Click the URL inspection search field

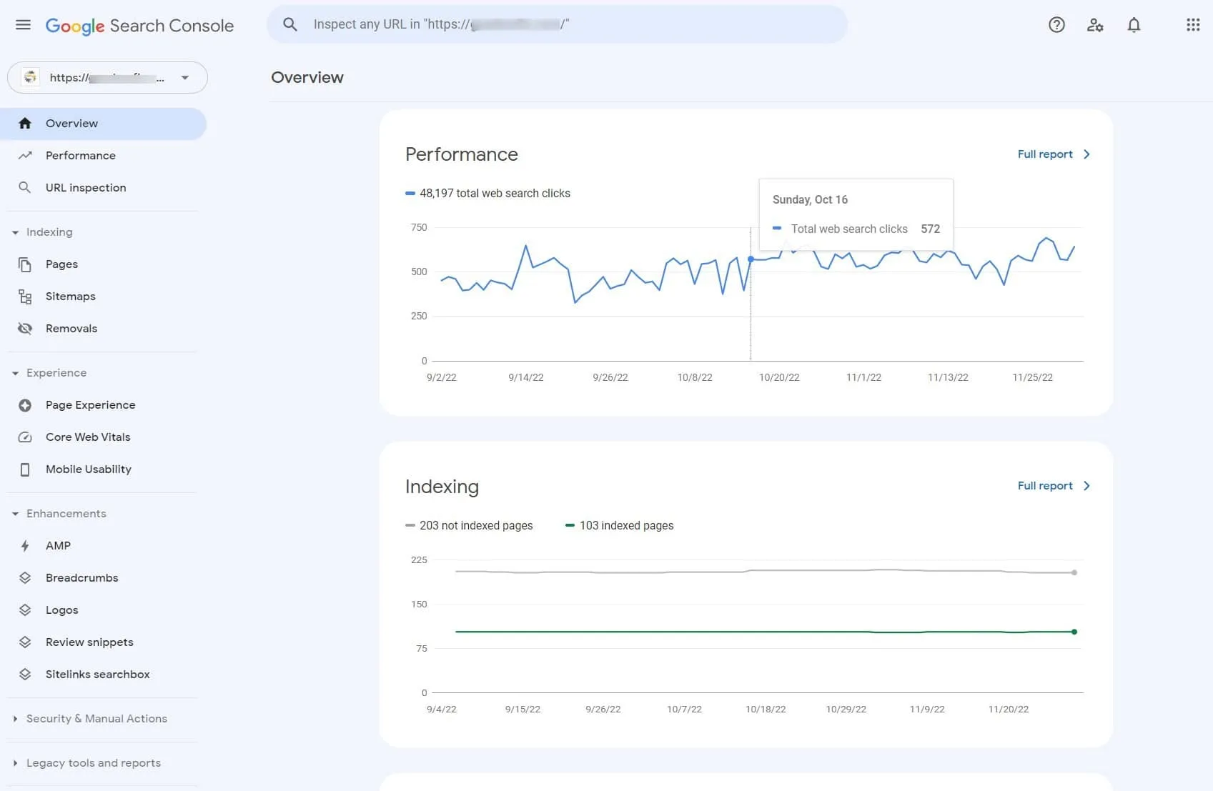pyautogui.click(x=558, y=24)
